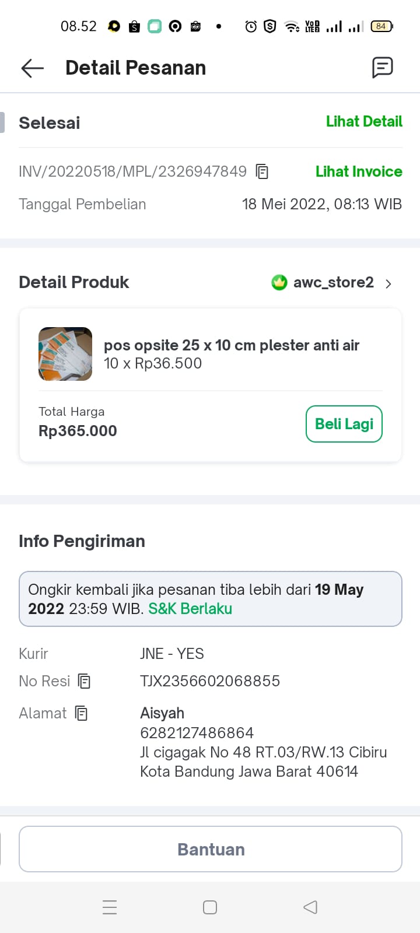Open the S&K Berlaku terms link
The width and height of the screenshot is (420, 933).
click(x=190, y=609)
